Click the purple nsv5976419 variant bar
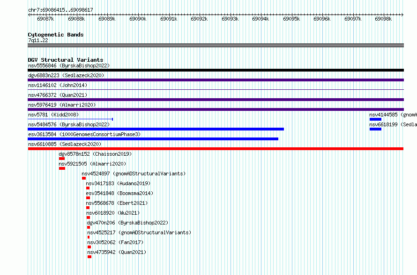This screenshot has height=275, width=417. click(x=216, y=109)
